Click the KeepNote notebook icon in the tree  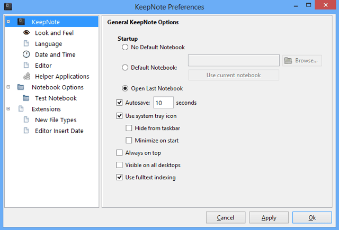click(21, 22)
